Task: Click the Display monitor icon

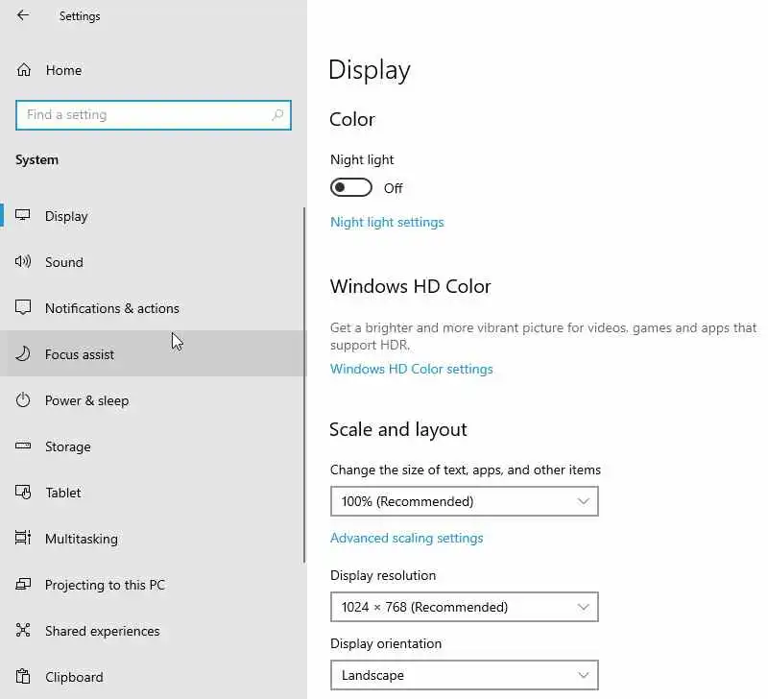Action: tap(22, 215)
